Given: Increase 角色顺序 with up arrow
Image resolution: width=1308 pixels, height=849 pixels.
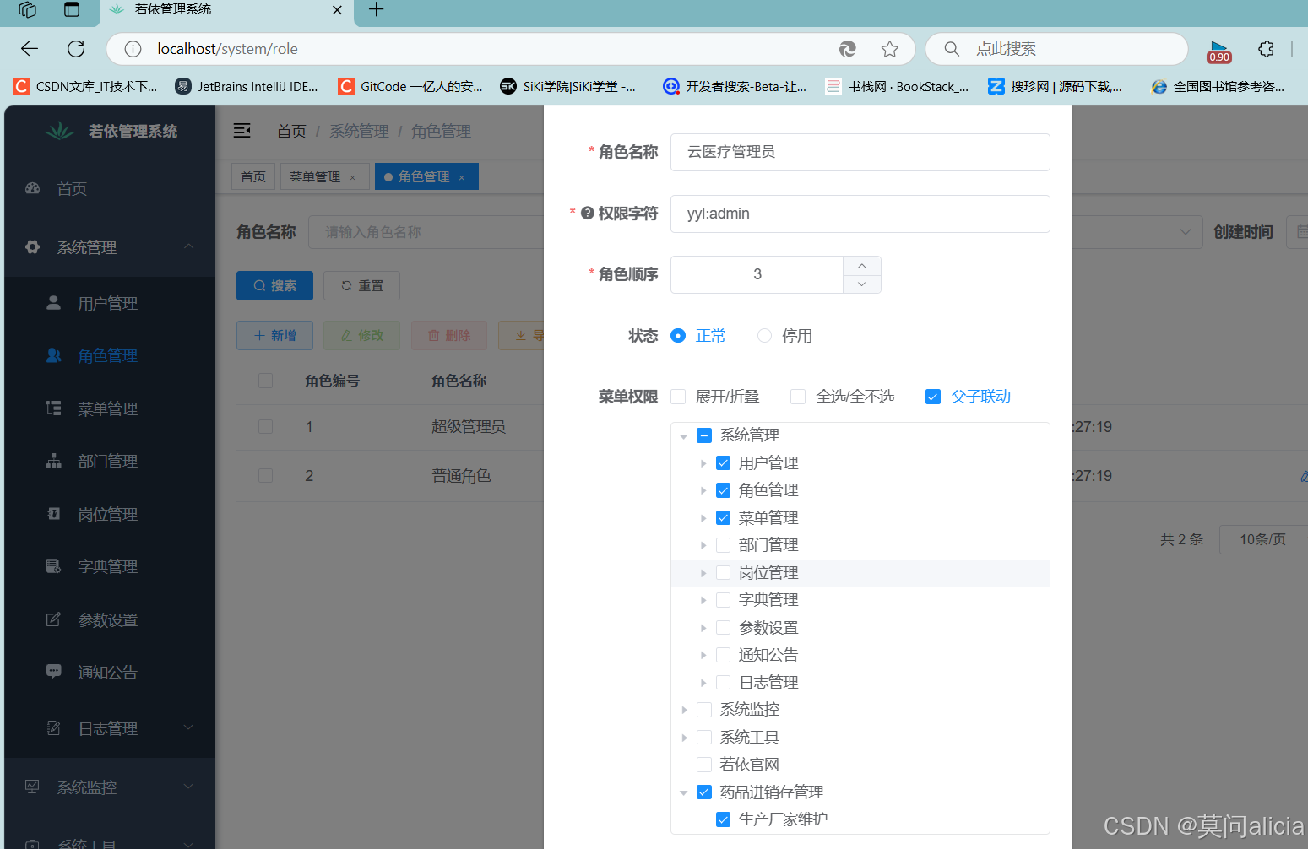Looking at the screenshot, I should point(861,266).
